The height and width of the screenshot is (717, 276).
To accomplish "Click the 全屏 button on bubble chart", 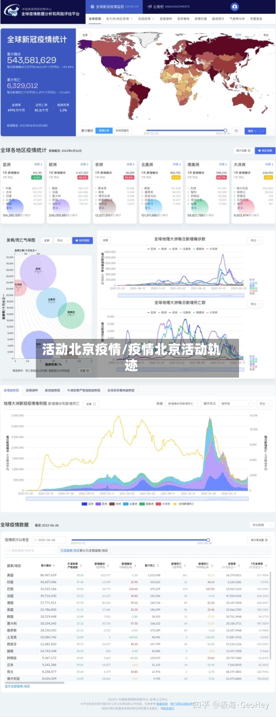I will tap(47, 240).
